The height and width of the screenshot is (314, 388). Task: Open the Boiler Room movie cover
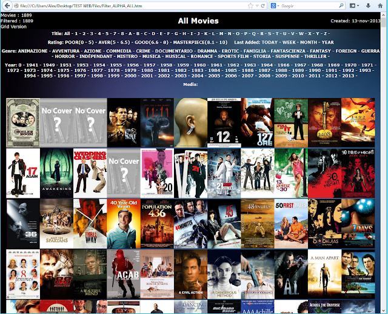tap(23, 123)
